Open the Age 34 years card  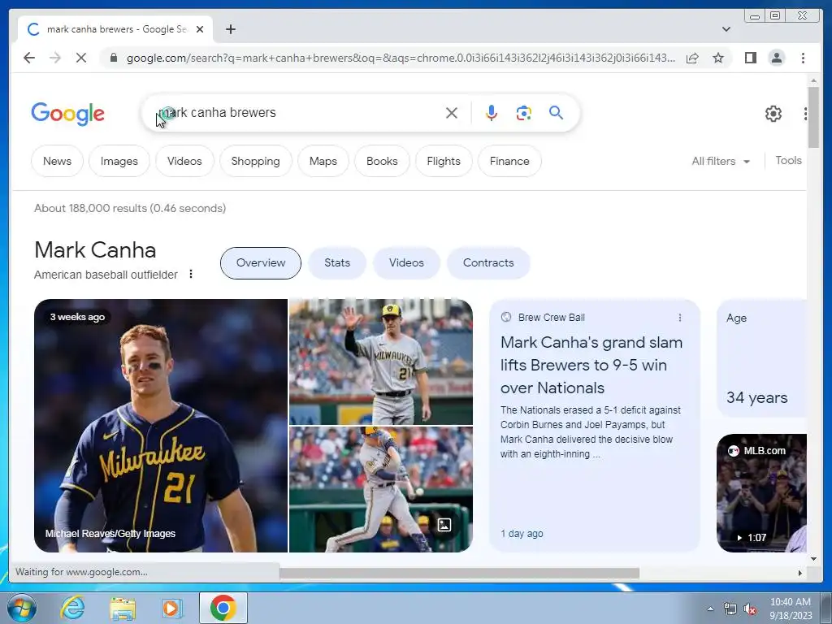[761, 358]
